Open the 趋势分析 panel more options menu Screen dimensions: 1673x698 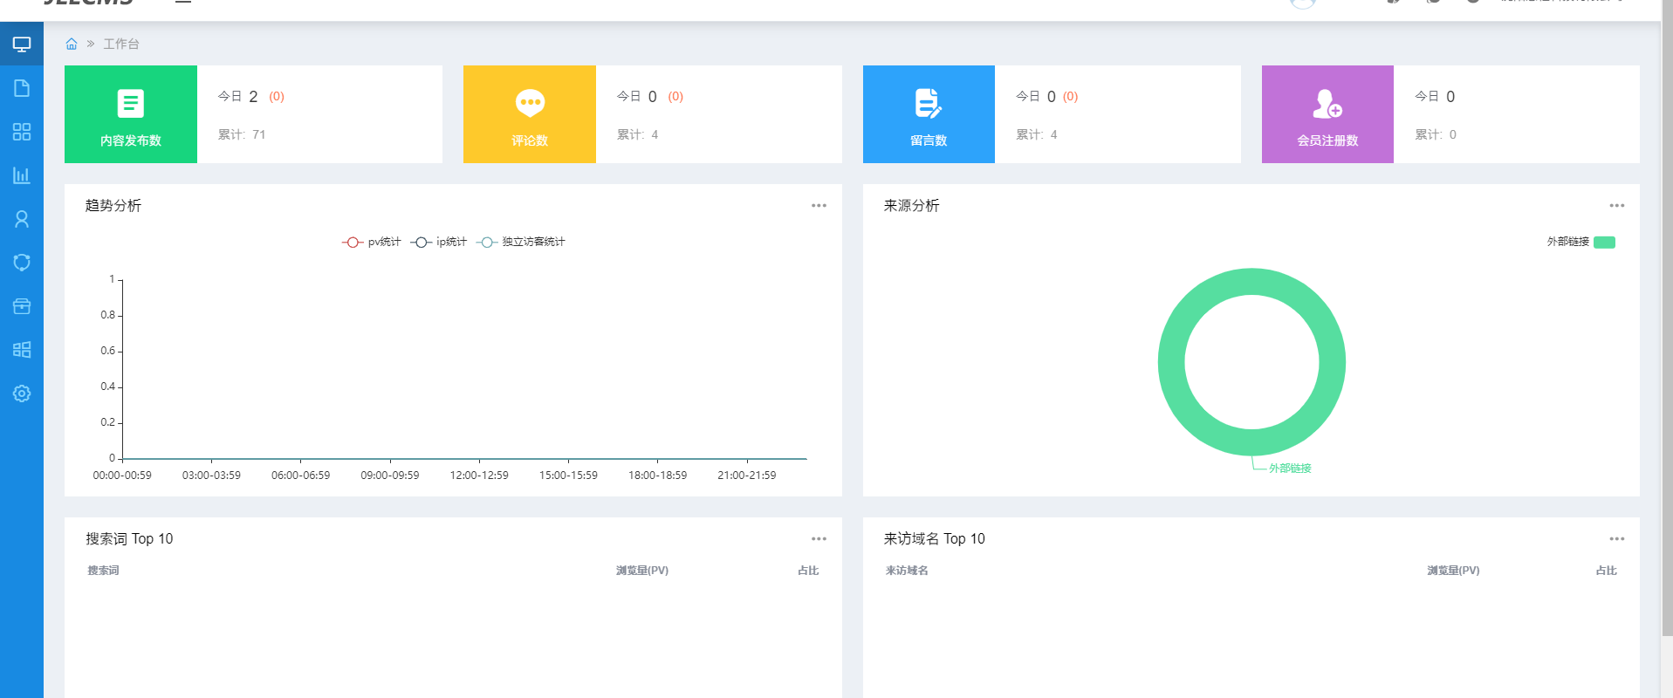819,206
